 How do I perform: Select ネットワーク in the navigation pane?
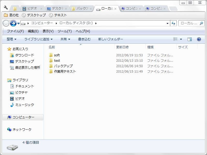point(19,130)
